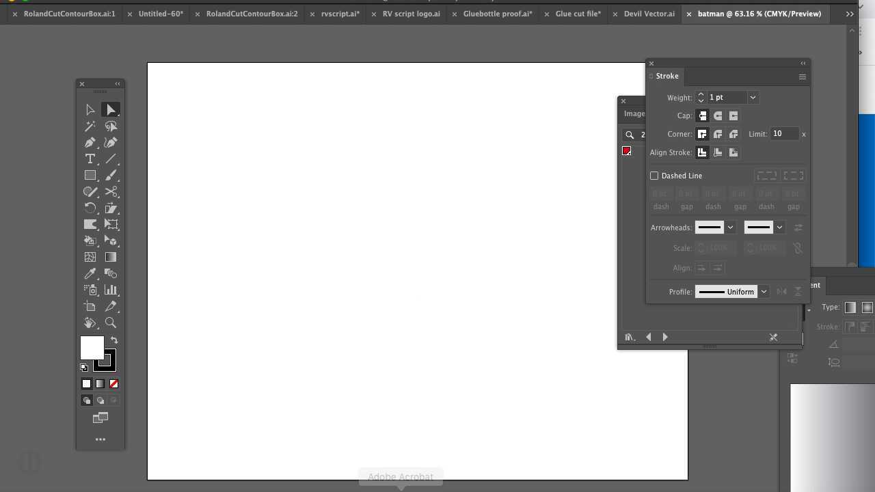
Task: Select the Type tool
Action: pos(90,159)
